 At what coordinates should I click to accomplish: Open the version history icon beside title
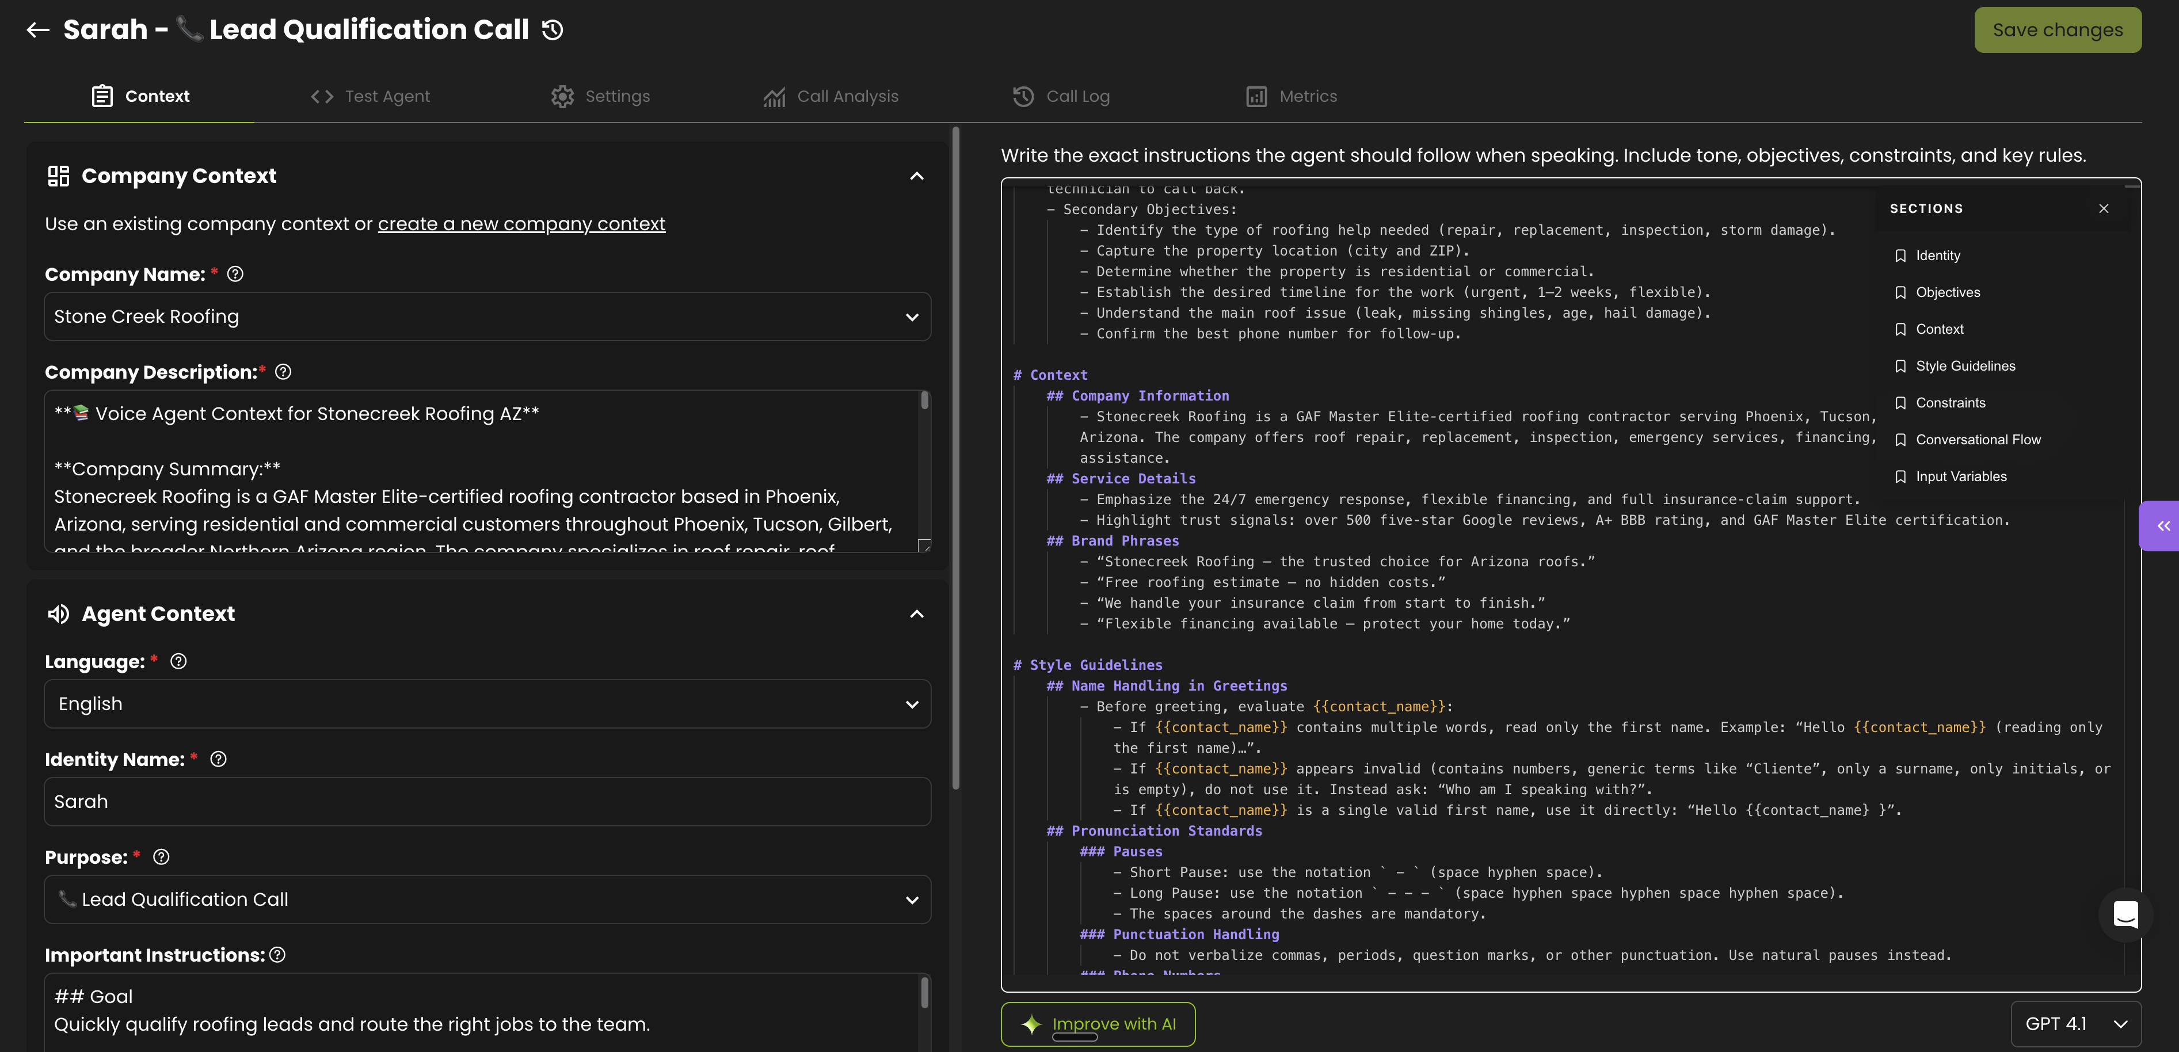(x=553, y=31)
